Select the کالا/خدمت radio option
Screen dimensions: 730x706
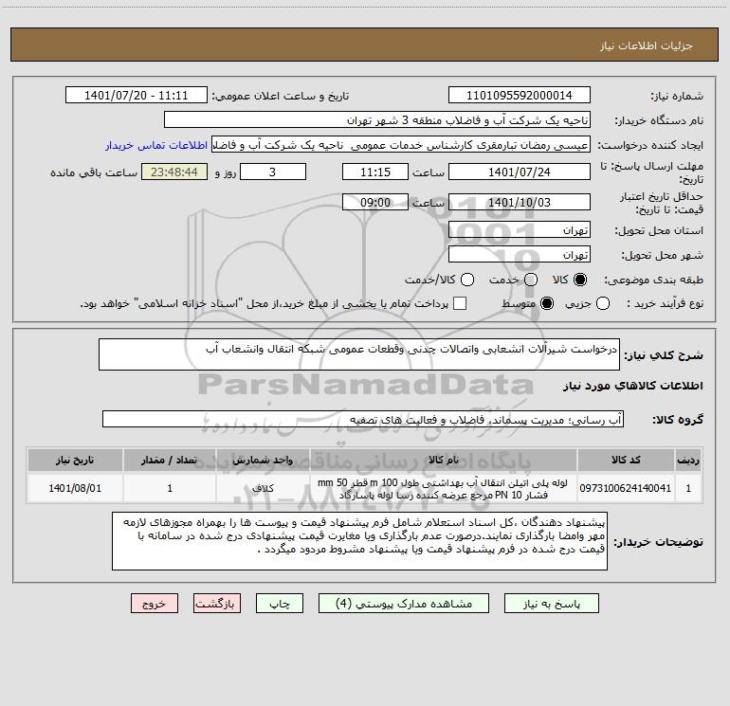[x=467, y=280]
